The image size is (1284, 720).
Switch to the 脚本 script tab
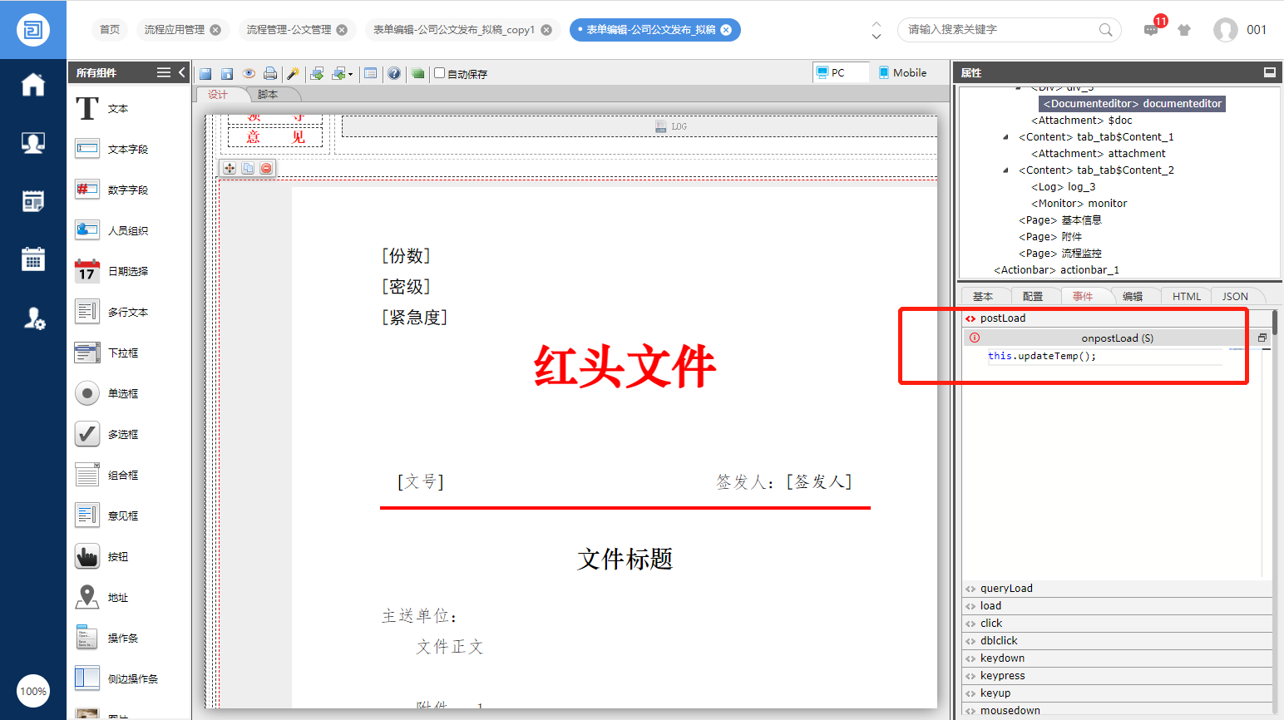coord(268,95)
